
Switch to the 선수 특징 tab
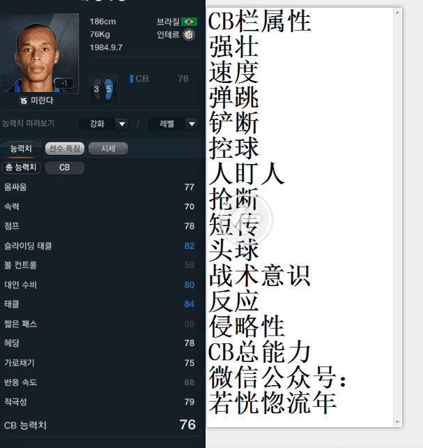click(65, 149)
